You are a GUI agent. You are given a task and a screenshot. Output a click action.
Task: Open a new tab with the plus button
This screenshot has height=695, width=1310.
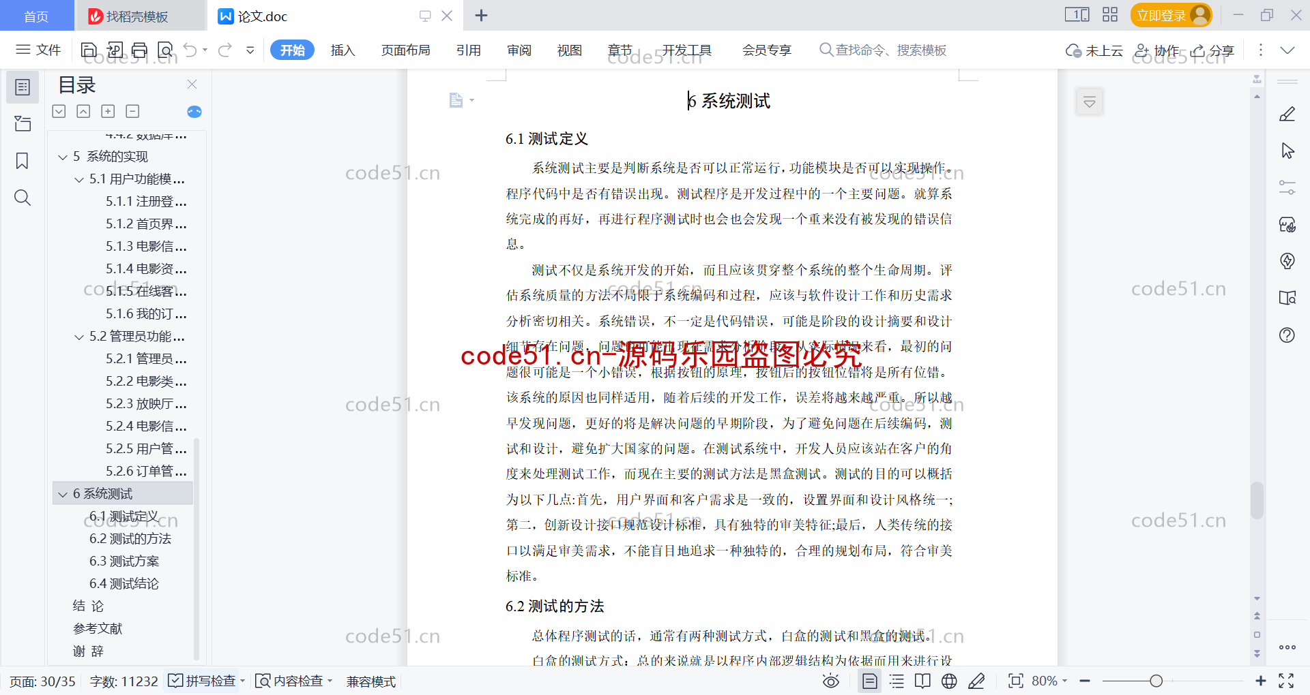pyautogui.click(x=481, y=15)
